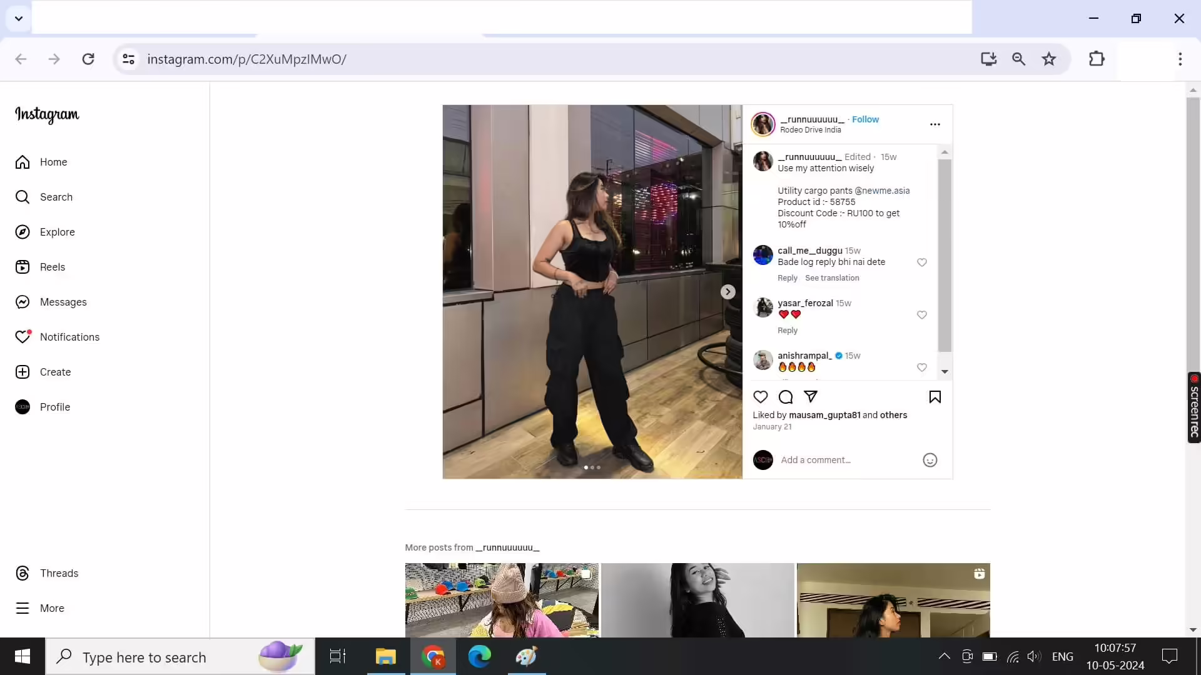The image size is (1201, 675).
Task: Reply to call_me_duggu's comment
Action: (787, 278)
